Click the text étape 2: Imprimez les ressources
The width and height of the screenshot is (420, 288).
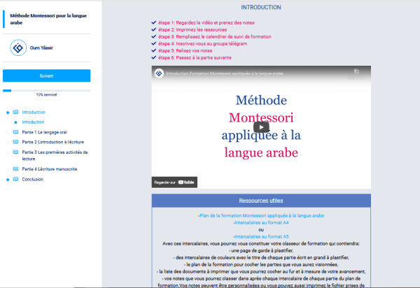pos(192,29)
